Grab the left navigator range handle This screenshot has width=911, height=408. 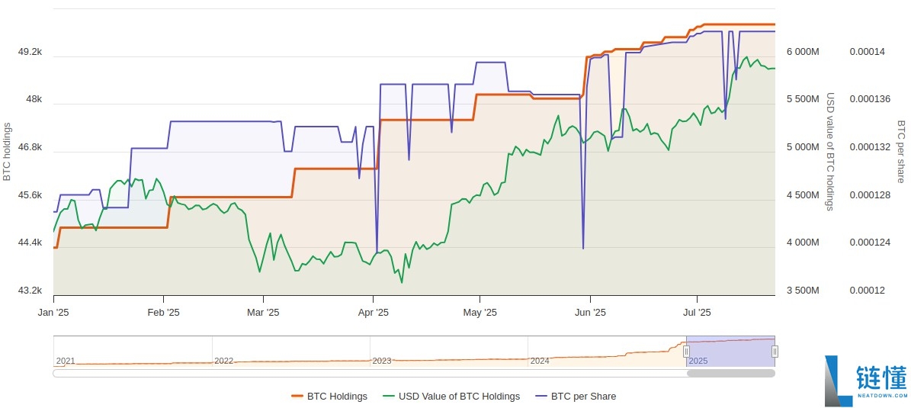[686, 352]
